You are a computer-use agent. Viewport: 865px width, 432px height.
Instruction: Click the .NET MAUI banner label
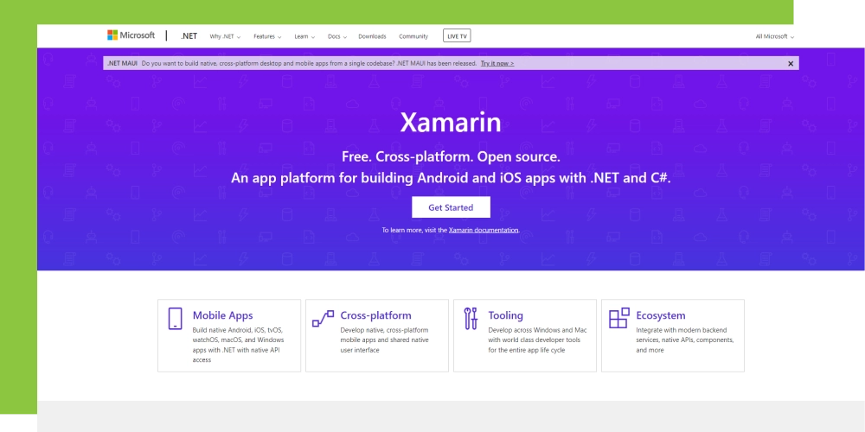point(123,63)
